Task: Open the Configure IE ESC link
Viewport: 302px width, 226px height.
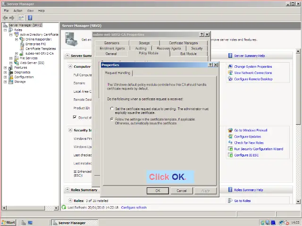Action: tap(246, 155)
